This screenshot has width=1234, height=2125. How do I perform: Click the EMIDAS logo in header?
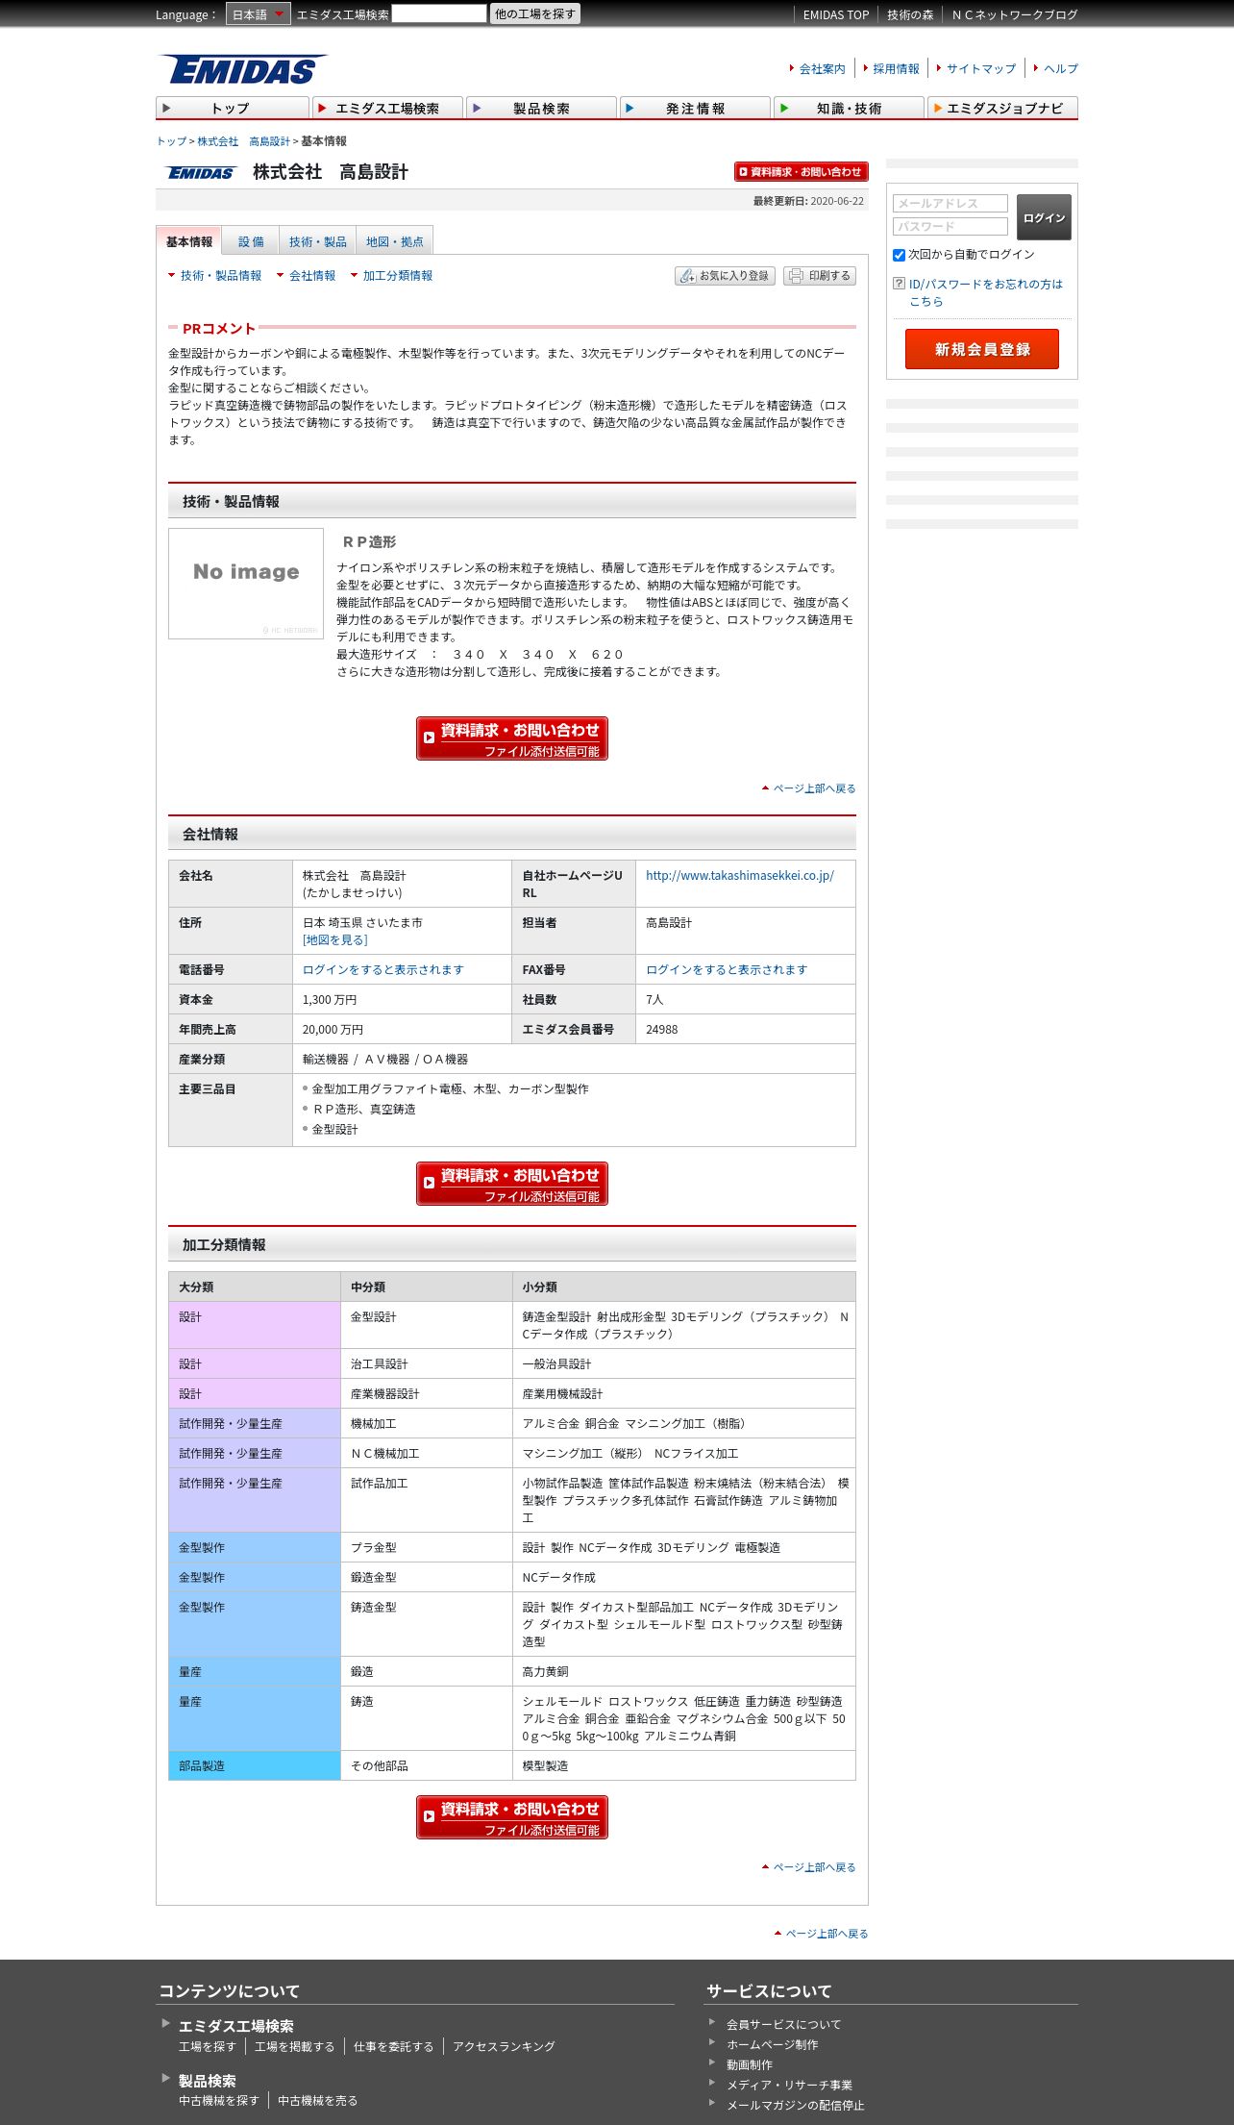point(242,69)
